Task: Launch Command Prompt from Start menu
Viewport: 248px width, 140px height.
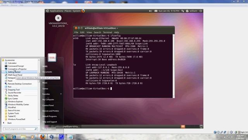Action: tap(15, 66)
